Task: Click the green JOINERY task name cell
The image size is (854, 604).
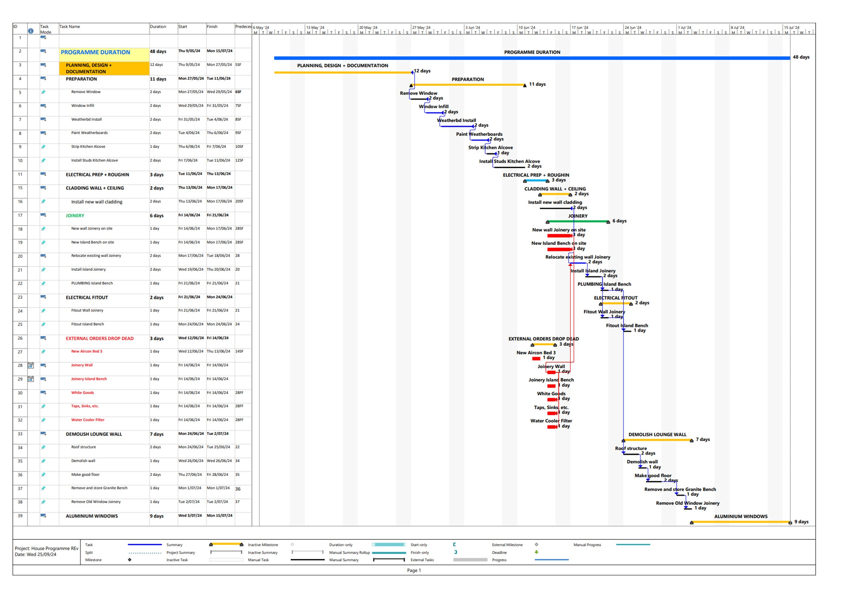Action: 75,216
